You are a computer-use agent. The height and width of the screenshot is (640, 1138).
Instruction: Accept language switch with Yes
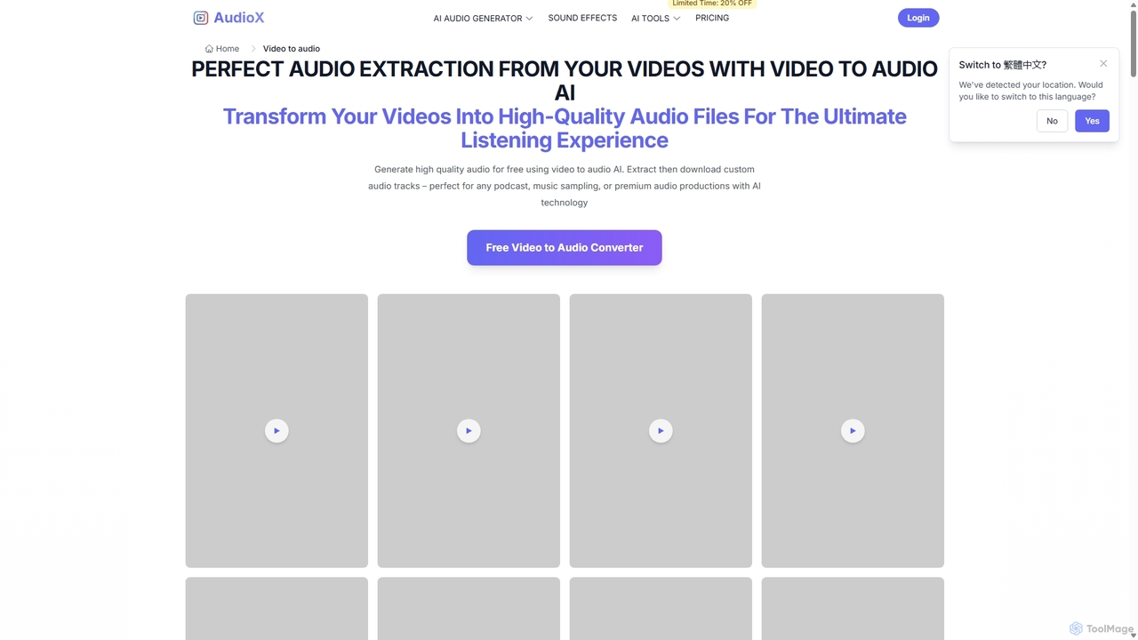(1092, 121)
